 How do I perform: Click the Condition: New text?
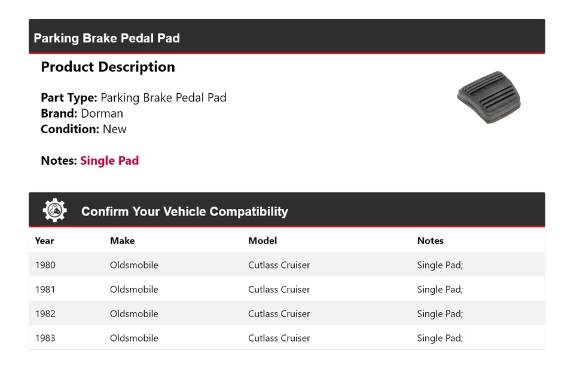point(84,129)
